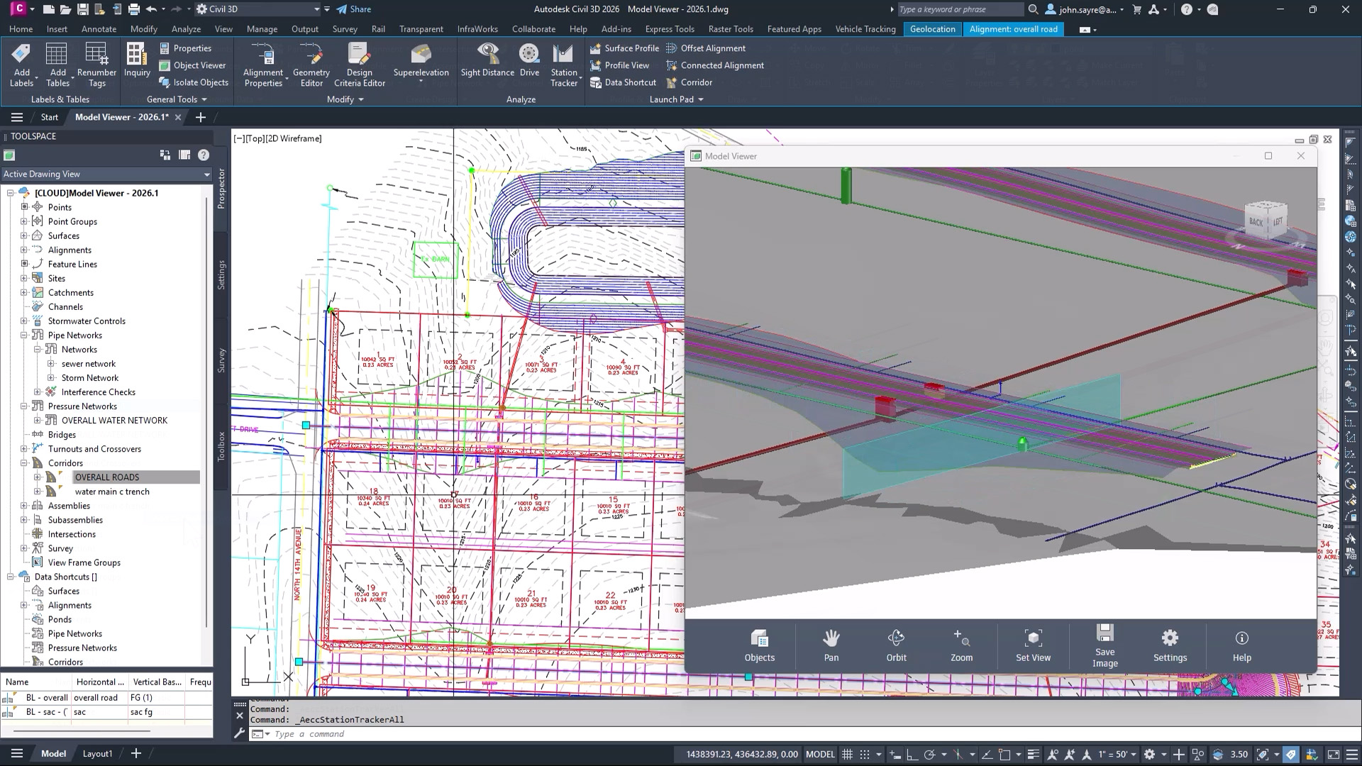Toggle isometric drafting in status bar
1362x766 pixels.
tap(958, 755)
